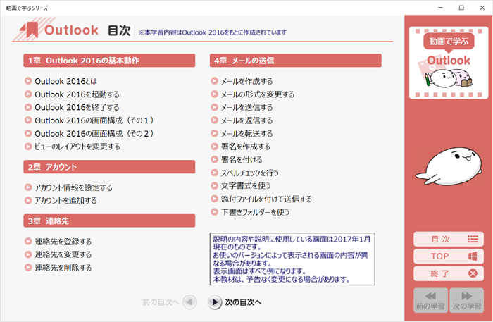Click chapter header '2章 アカウント'

[109, 167]
